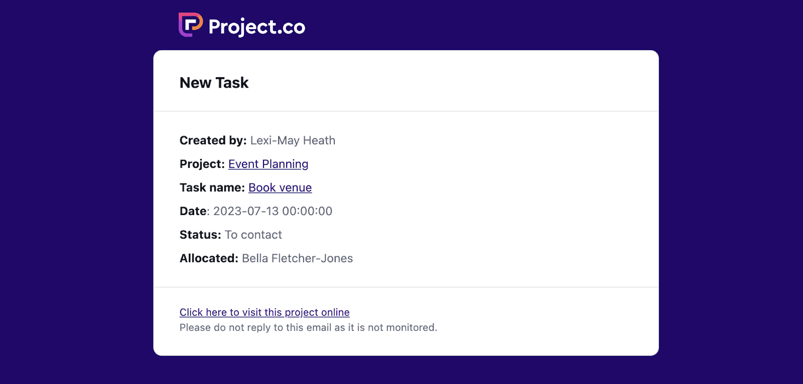
Task: Click the date value 2023-07-13 00:00:00
Action: pyautogui.click(x=273, y=211)
